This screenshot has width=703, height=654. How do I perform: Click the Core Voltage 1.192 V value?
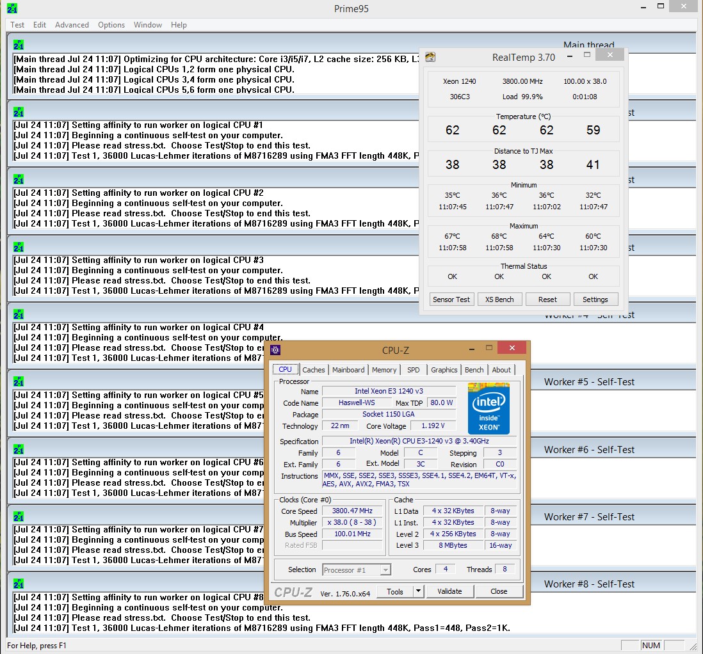(433, 426)
